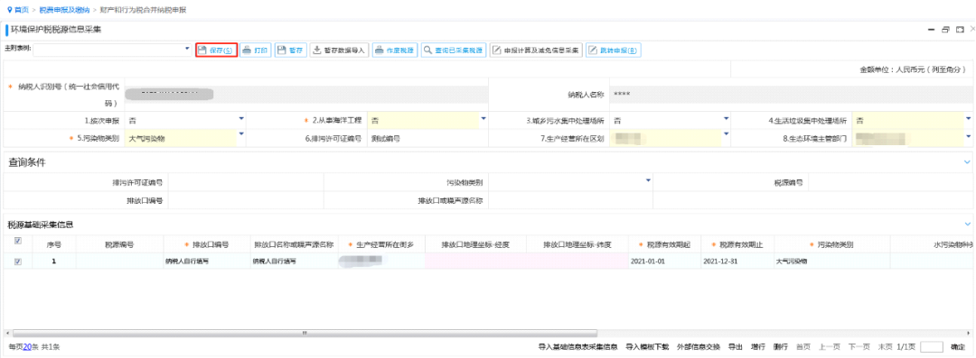Open the 1.按次申报 dropdown

click(241, 119)
